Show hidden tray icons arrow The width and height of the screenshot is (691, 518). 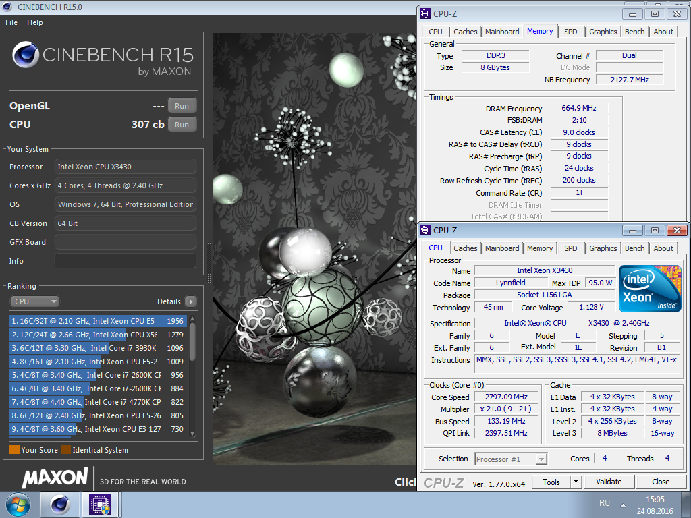pos(623,505)
